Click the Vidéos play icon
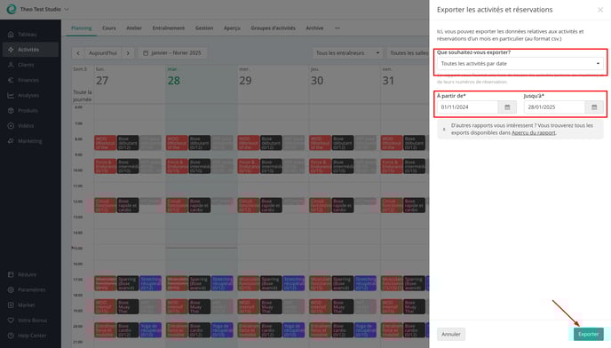 click(x=11, y=125)
